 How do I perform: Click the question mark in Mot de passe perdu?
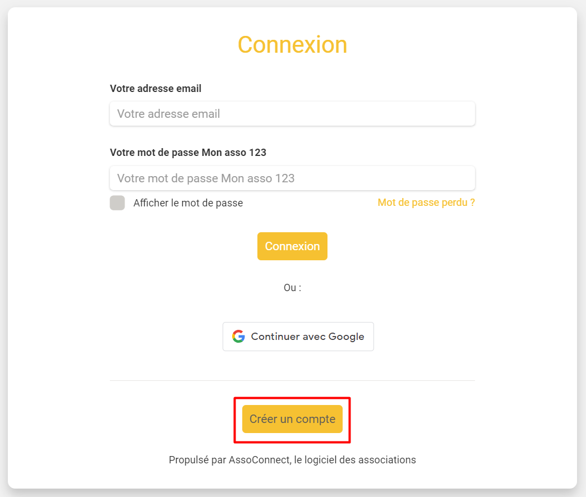[472, 203]
